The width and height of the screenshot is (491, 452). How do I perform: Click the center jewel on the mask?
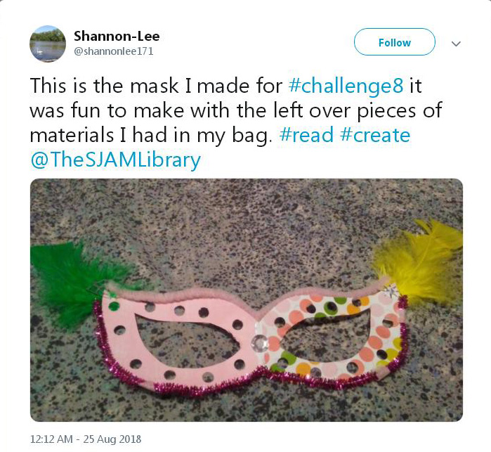tap(260, 342)
